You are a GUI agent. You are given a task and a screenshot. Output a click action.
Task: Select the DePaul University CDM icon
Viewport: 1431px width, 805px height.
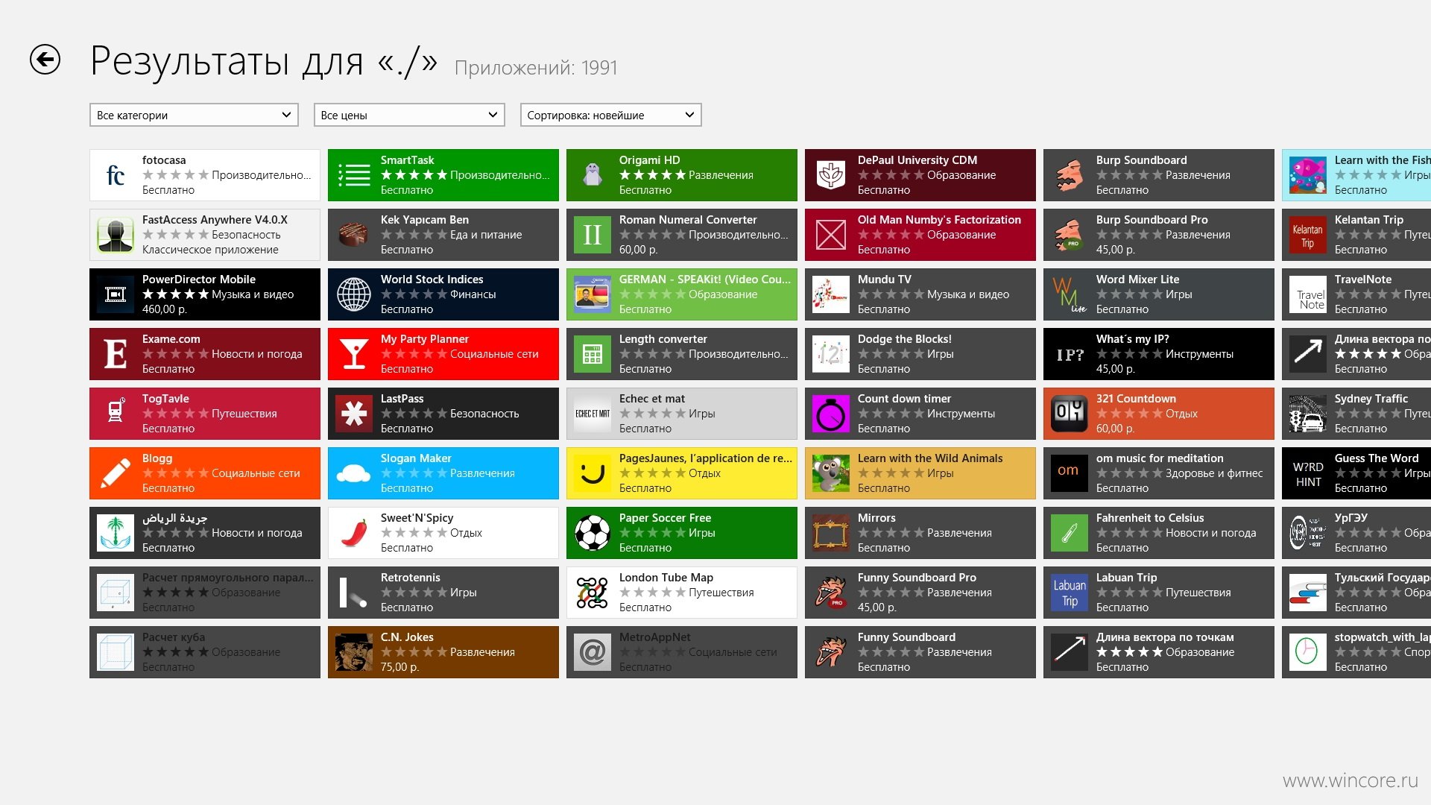point(831,175)
